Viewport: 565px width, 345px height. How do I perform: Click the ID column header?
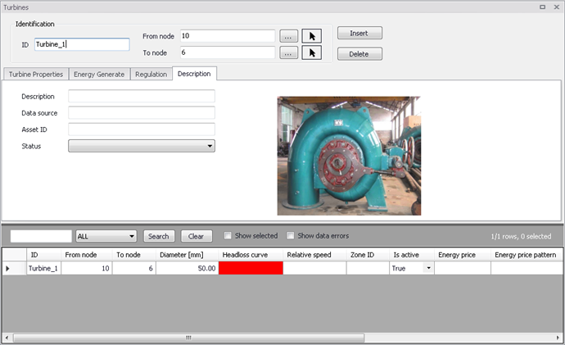pos(43,255)
